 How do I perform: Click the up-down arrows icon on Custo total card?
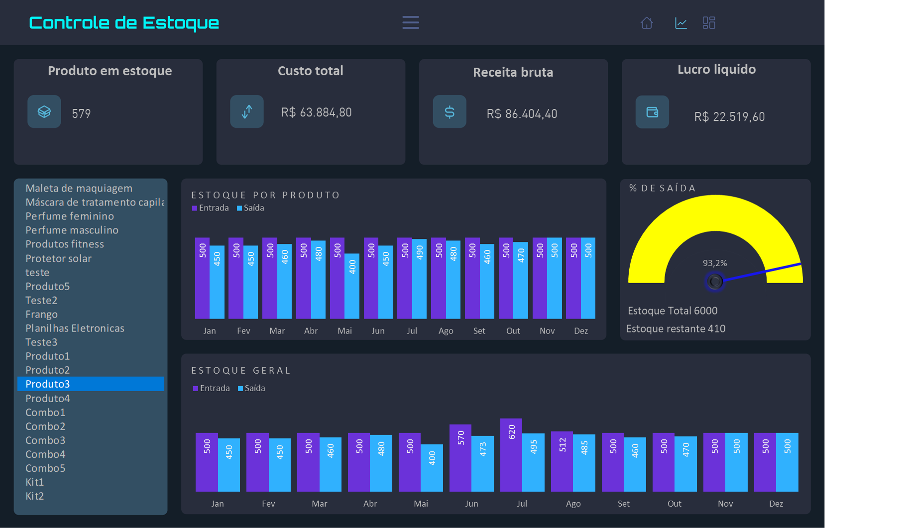coord(246,111)
